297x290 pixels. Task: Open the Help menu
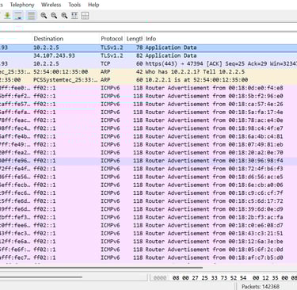93,5
